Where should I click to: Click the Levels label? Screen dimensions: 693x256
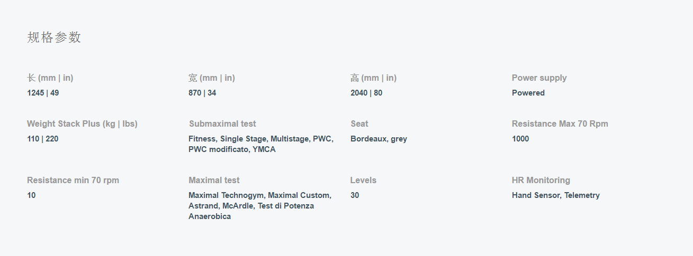tap(363, 181)
